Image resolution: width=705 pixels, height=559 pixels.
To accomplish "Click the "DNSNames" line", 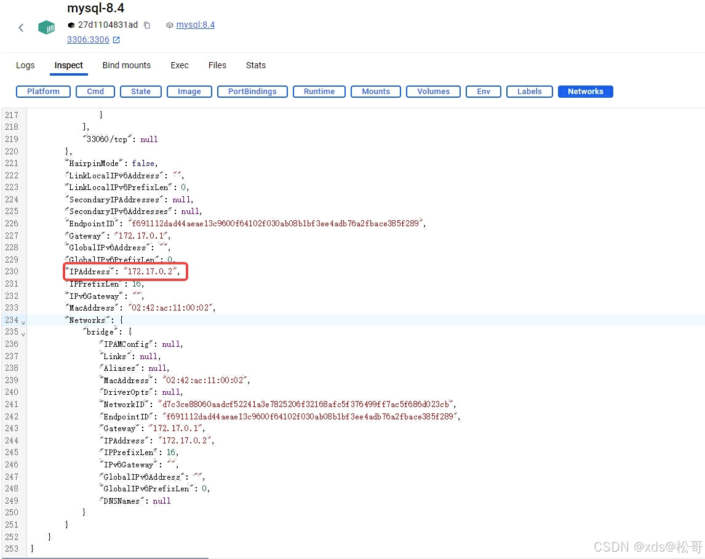I will [135, 501].
